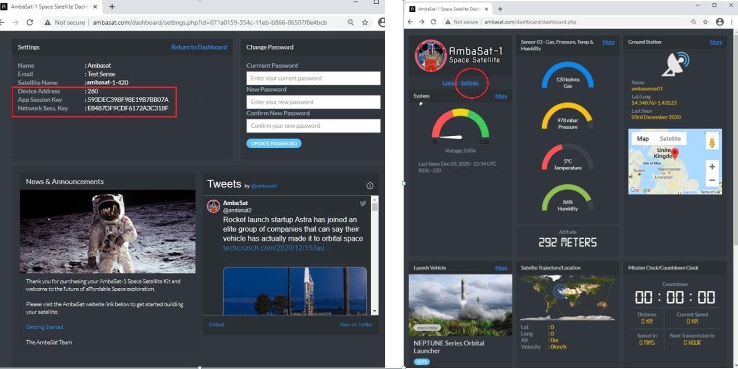Image resolution: width=738 pixels, height=369 pixels.
Task: Open More link in the Ground Station panel
Action: click(x=715, y=42)
